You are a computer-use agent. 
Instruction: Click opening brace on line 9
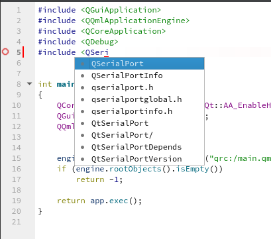coord(40,95)
